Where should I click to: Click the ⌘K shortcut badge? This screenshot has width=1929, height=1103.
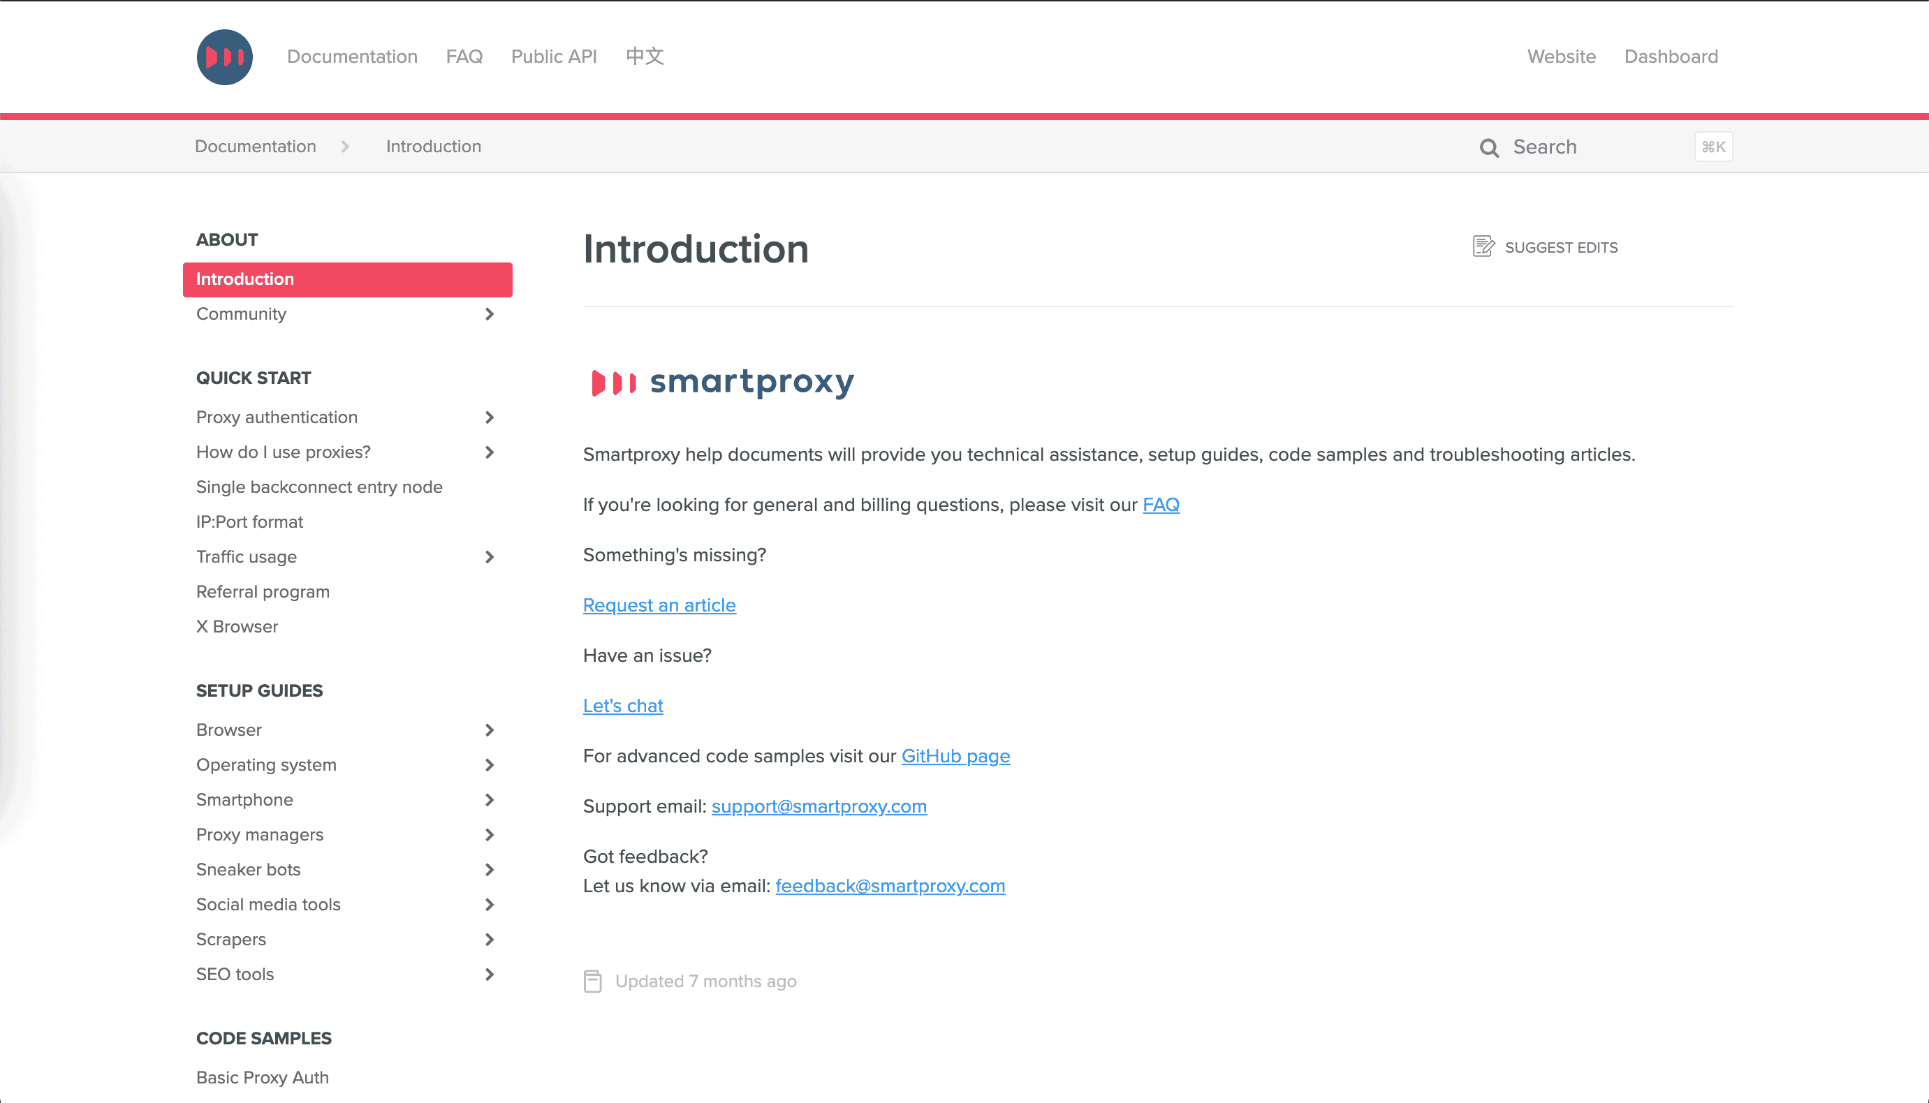(1713, 147)
